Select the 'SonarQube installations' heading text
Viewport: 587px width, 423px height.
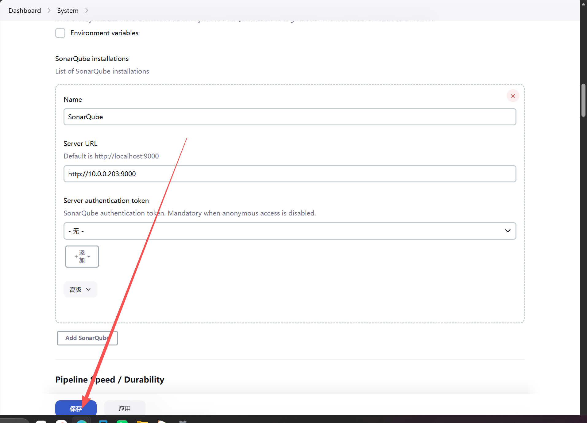(x=92, y=59)
